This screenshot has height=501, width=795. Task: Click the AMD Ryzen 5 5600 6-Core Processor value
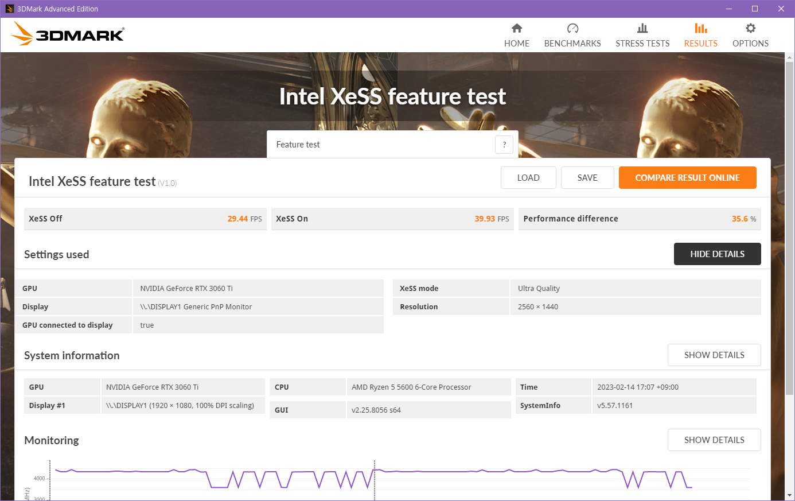coord(411,387)
